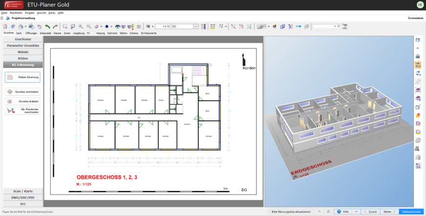Open the DWG/DXF/PDF section
The height and width of the screenshot is (216, 426).
click(23, 197)
